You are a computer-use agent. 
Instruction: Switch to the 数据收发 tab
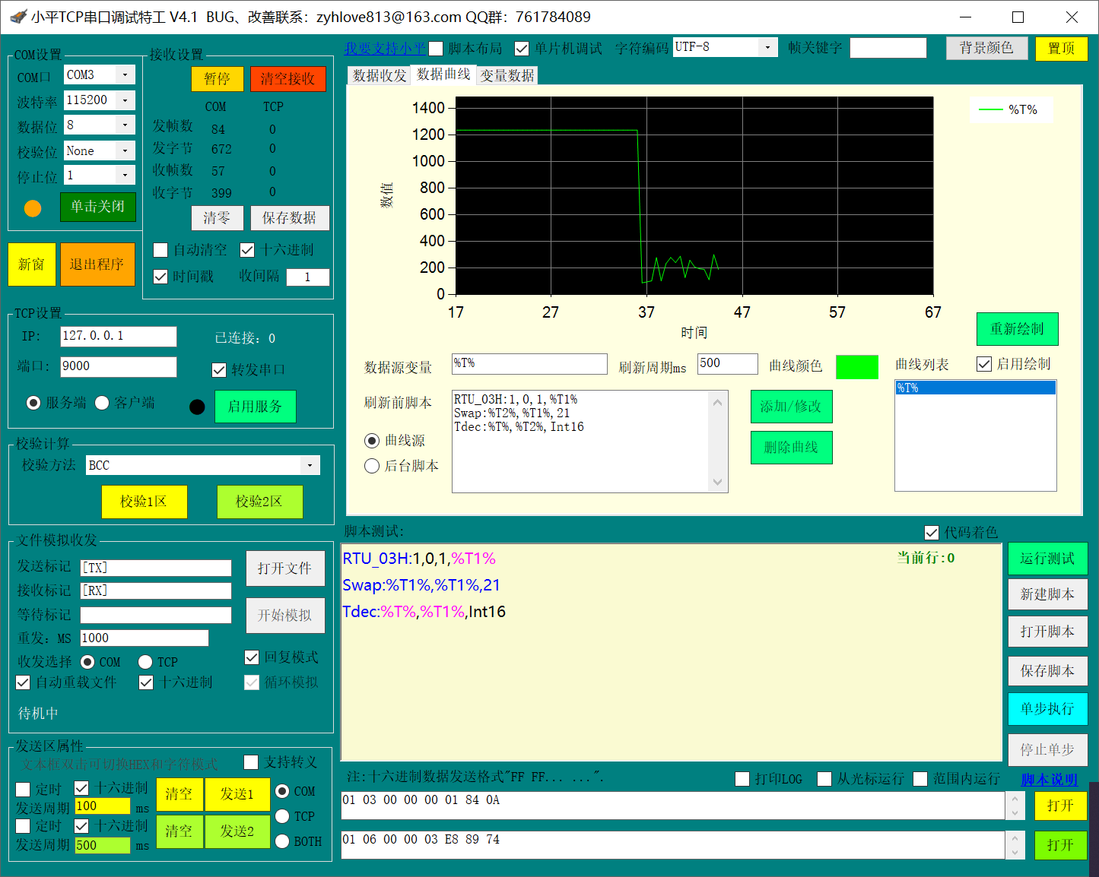click(x=379, y=76)
